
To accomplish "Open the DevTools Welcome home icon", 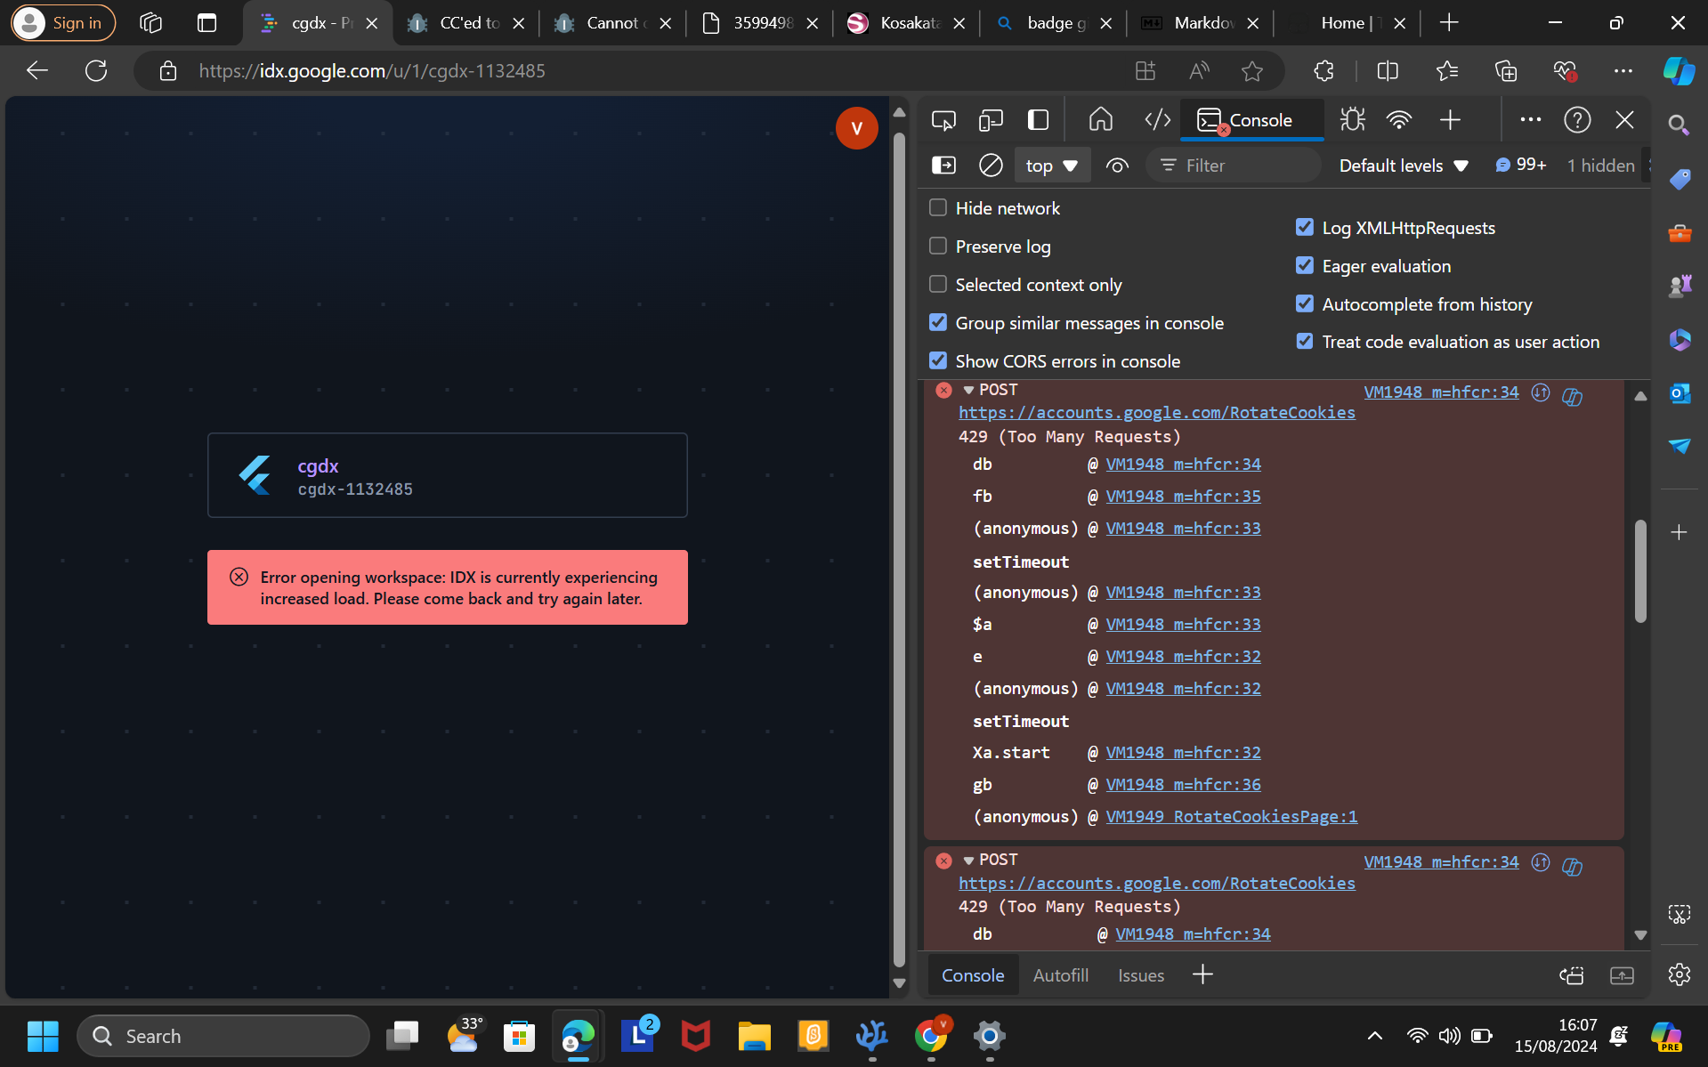I will [1101, 120].
